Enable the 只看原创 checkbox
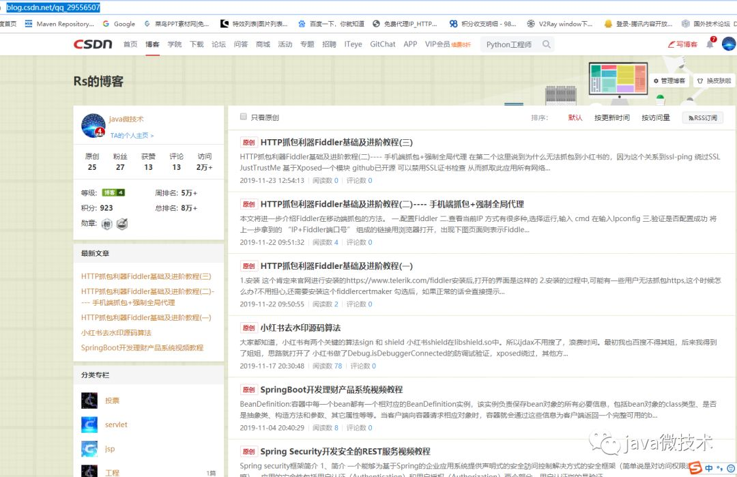This screenshot has width=737, height=477. [x=244, y=116]
